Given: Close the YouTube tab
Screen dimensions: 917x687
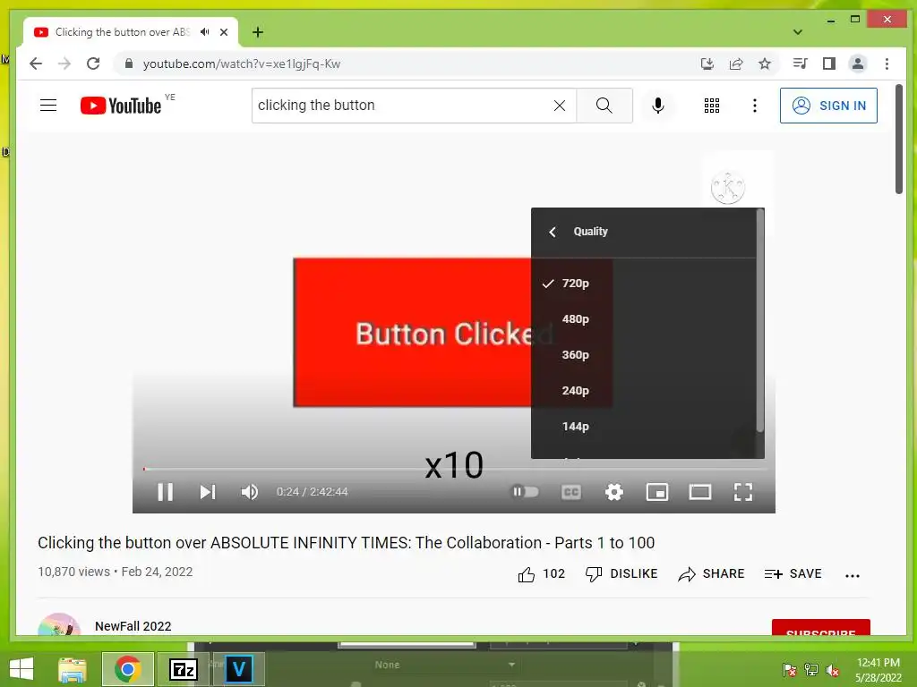Looking at the screenshot, I should [x=223, y=32].
